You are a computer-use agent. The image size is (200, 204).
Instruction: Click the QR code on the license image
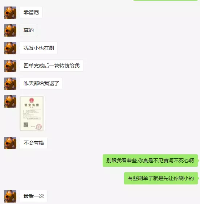[x=26, y=125]
